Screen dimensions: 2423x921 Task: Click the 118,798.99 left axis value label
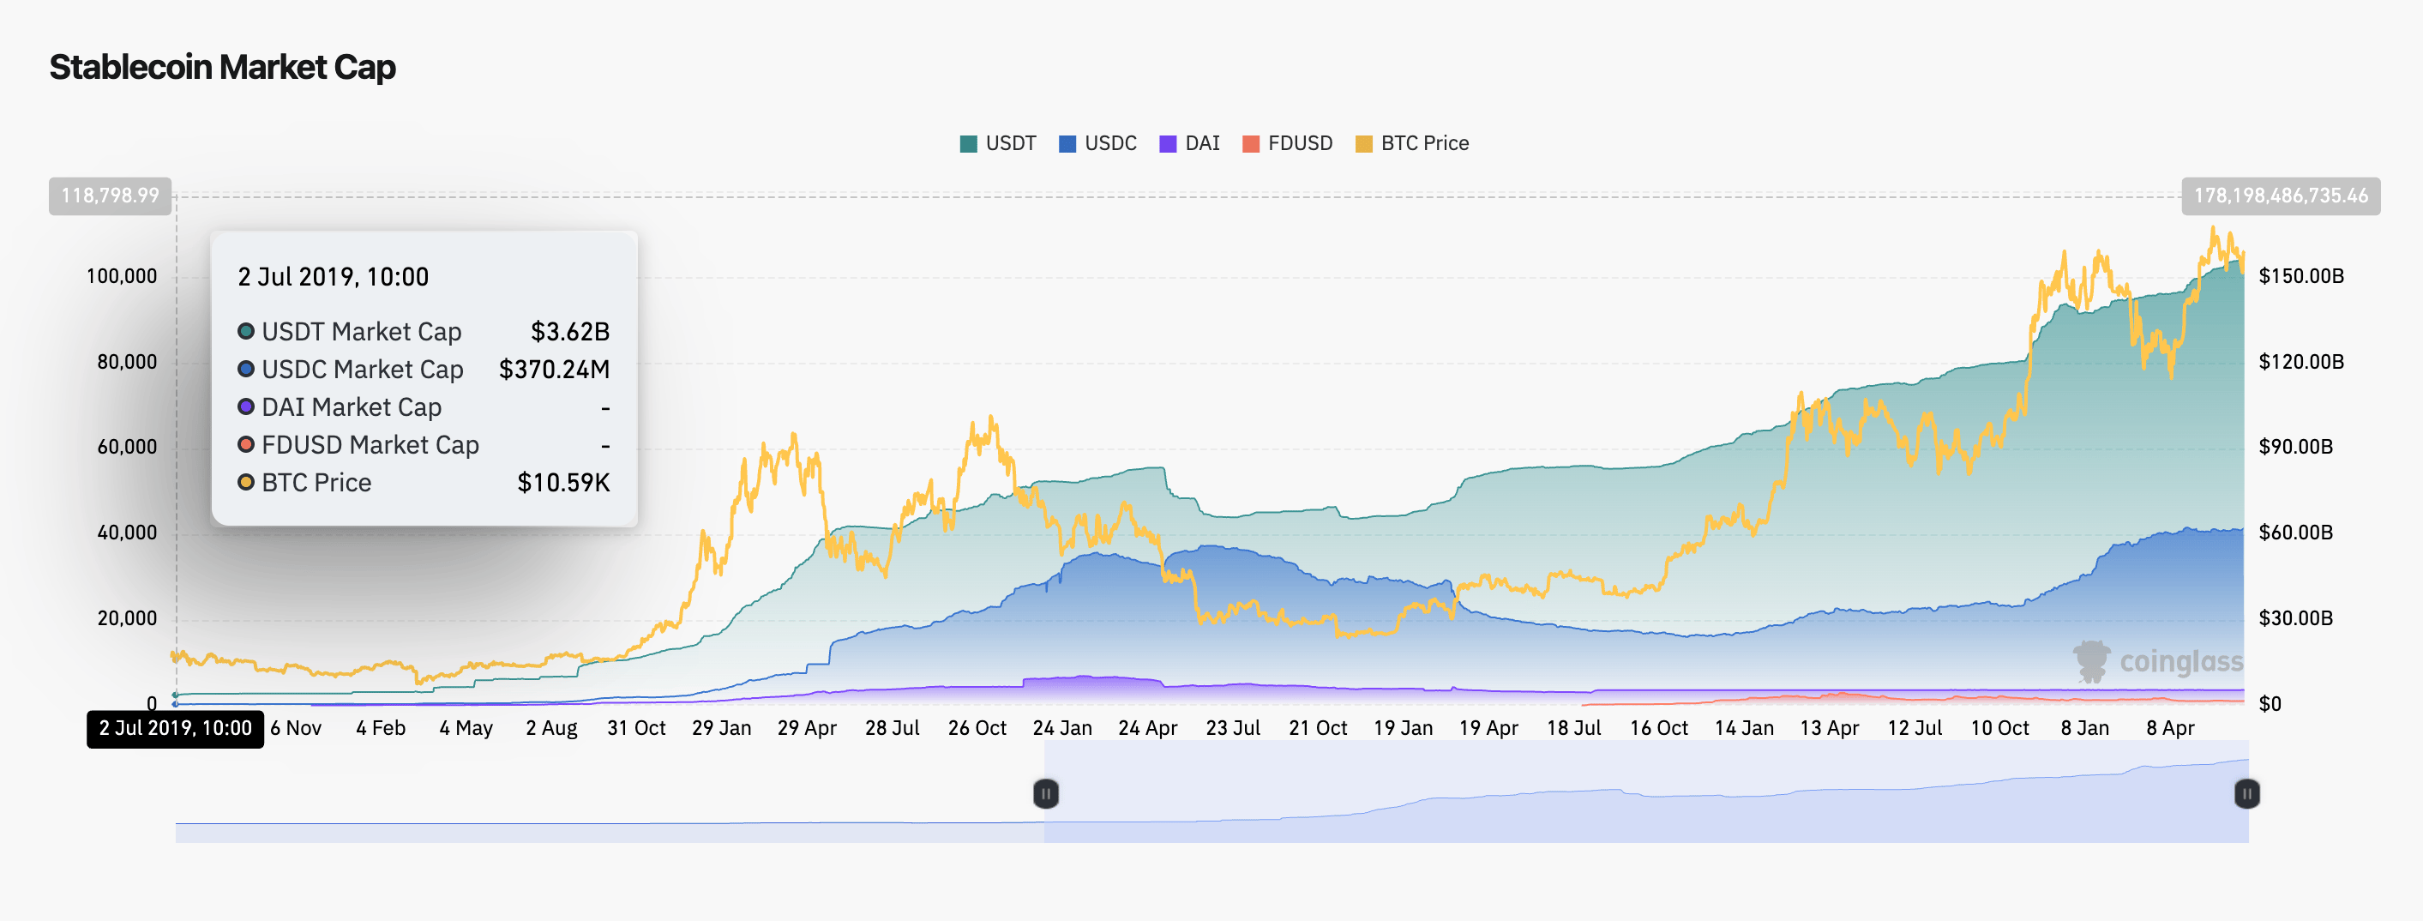click(110, 196)
